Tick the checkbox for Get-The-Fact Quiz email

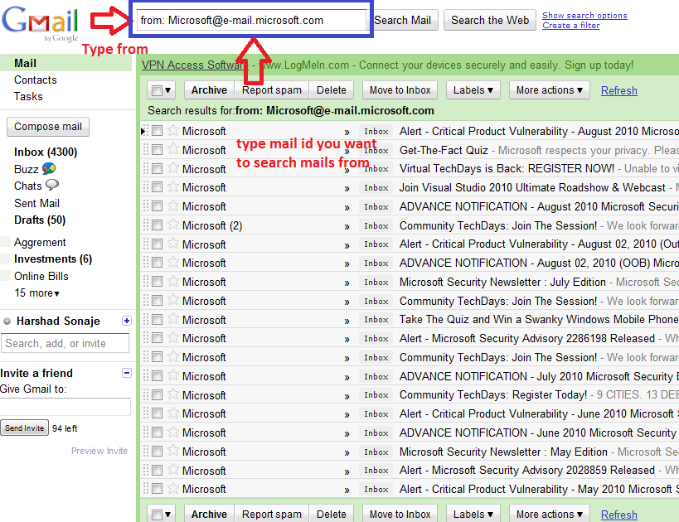[158, 150]
